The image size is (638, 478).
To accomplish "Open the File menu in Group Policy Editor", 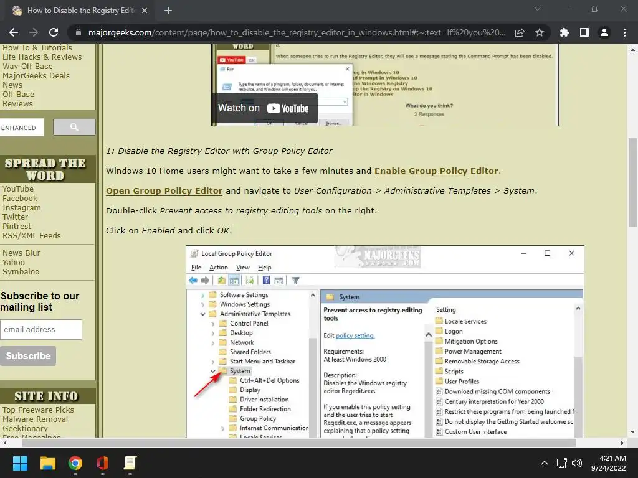I will tap(196, 267).
